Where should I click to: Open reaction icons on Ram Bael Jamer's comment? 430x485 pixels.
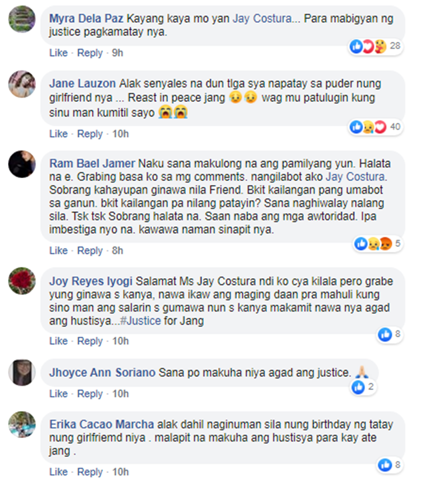point(378,244)
